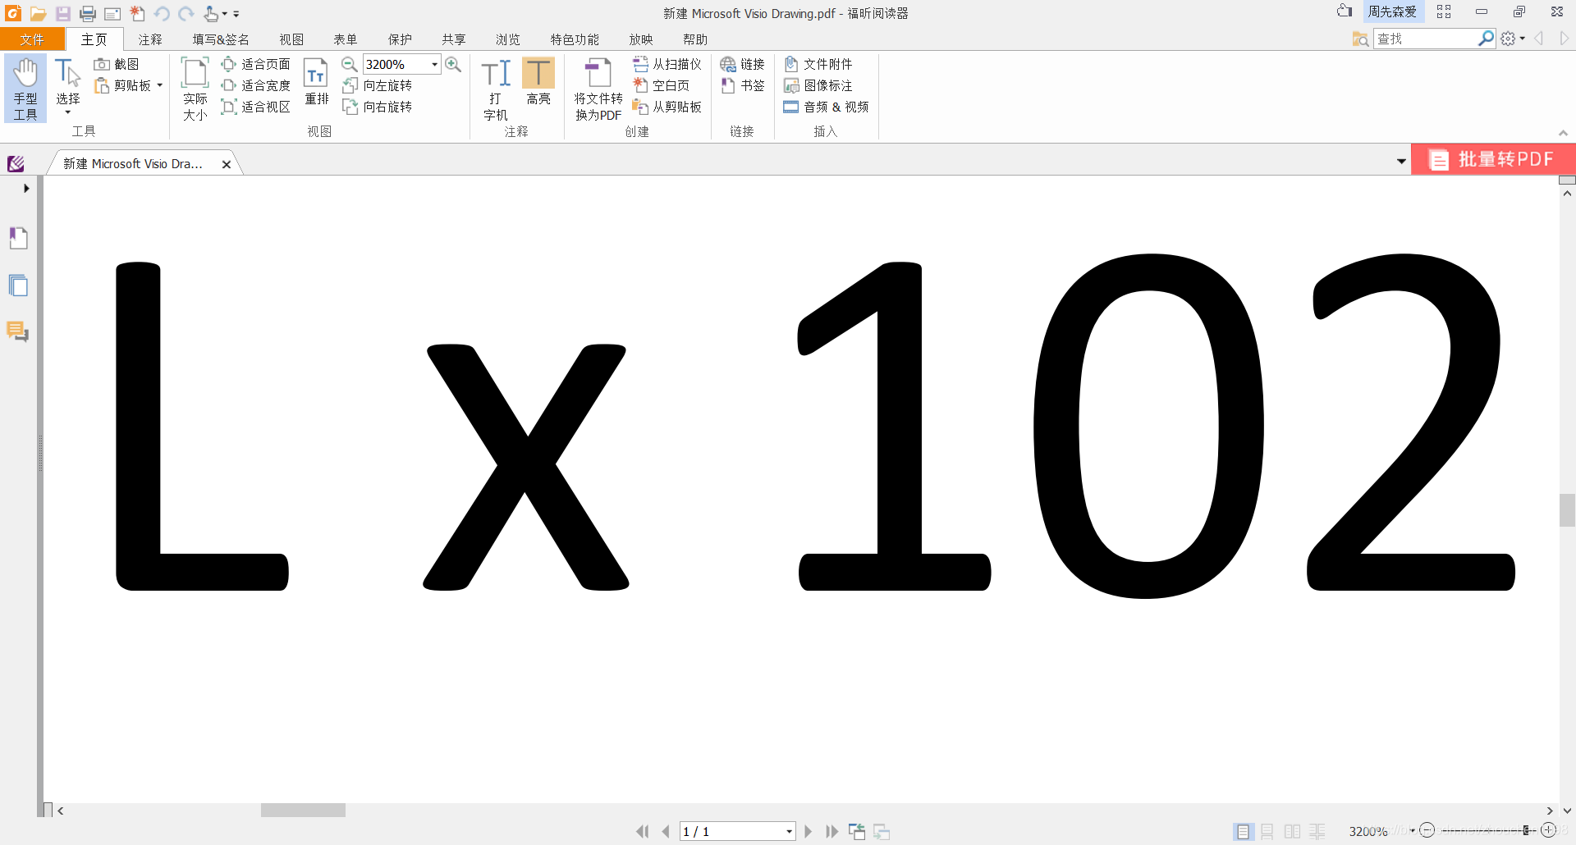Create PDF From Clipboard (从剪贴板)
Viewport: 1576px width, 845px height.
pos(667,107)
